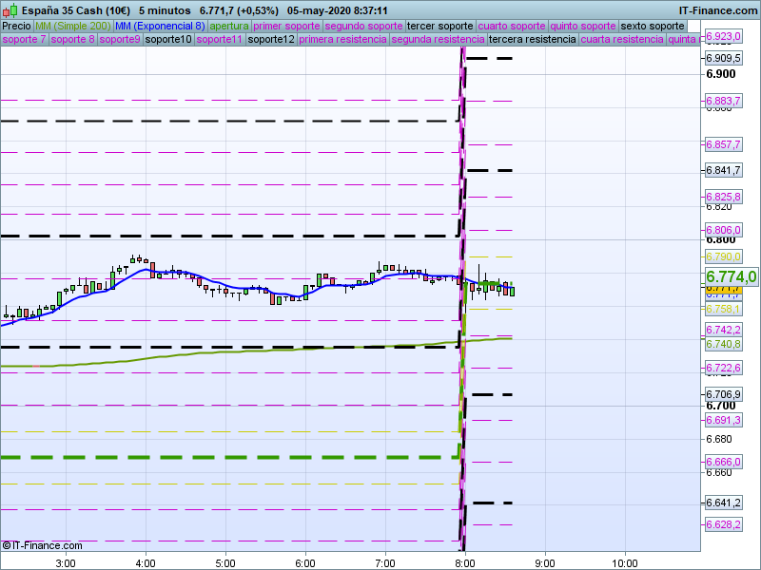Click the sexto soporte label
Viewport: 761px width, 570px height.
(x=653, y=27)
